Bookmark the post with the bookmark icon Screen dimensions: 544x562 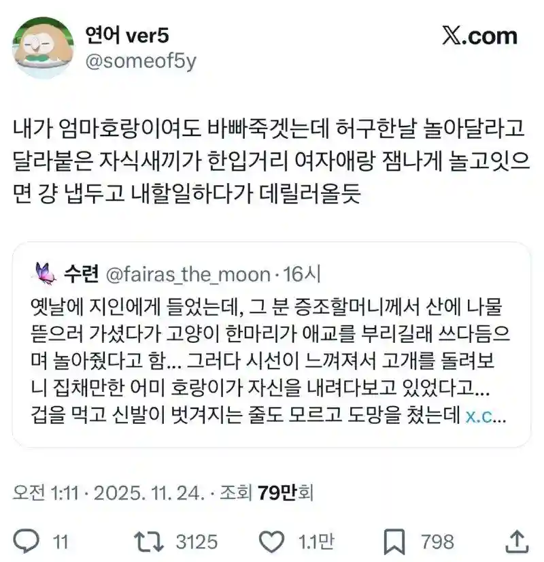click(394, 541)
